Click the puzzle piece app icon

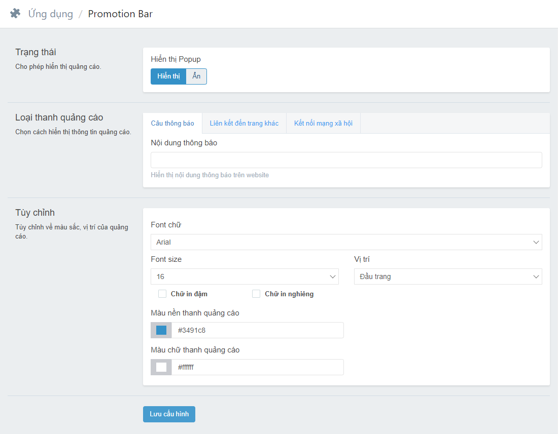[x=15, y=14]
